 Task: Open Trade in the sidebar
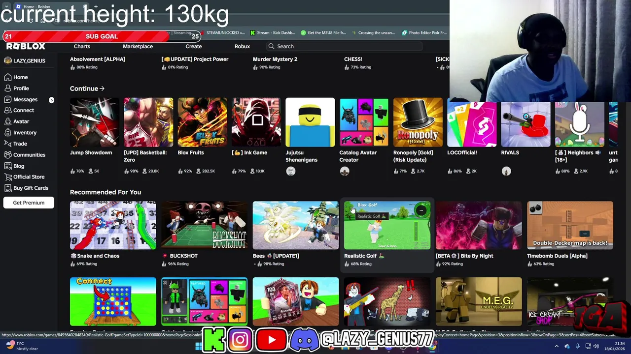tap(15, 144)
